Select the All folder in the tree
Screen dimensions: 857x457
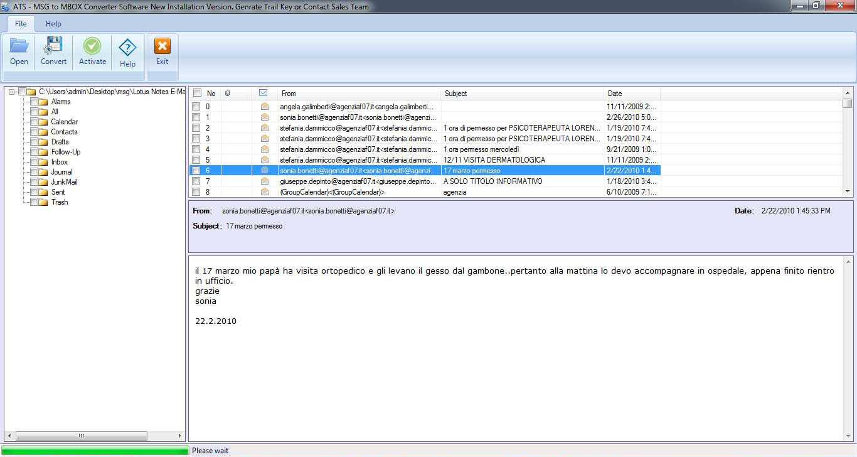click(x=55, y=112)
